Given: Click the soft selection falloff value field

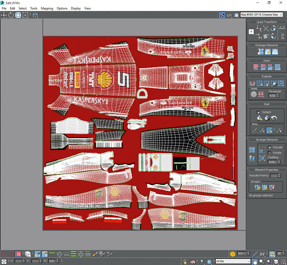Looking at the screenshot, I should [242, 253].
